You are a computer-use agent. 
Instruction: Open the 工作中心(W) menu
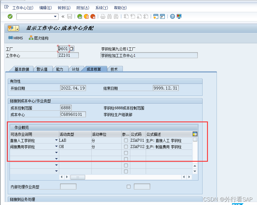23,8
